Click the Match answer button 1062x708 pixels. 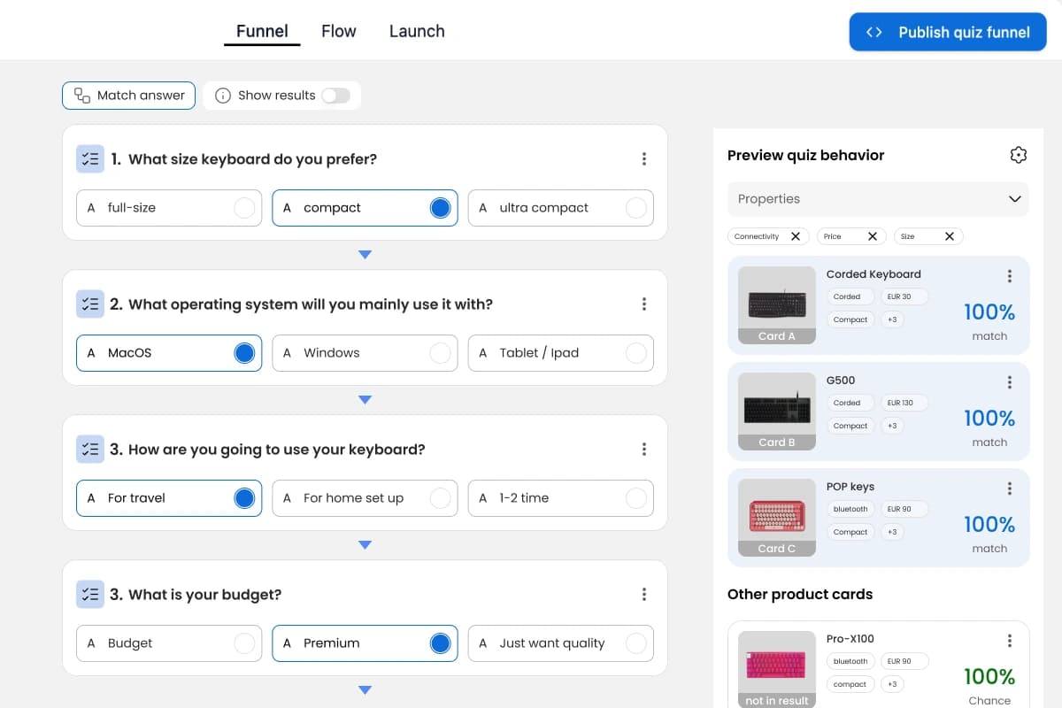coord(128,95)
